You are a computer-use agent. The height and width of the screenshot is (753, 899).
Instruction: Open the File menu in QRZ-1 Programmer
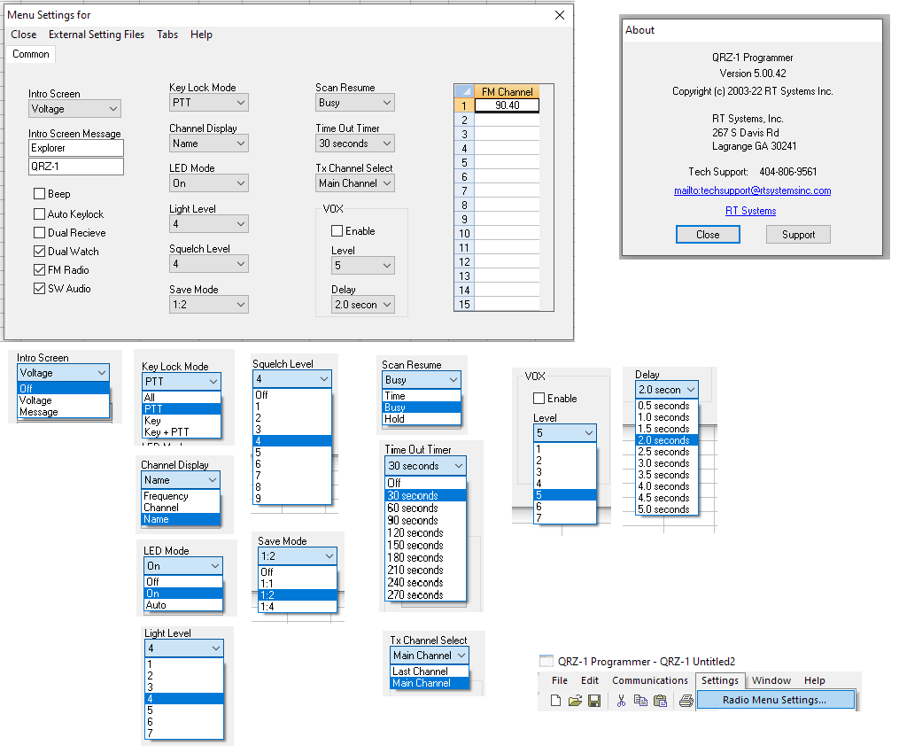click(560, 680)
